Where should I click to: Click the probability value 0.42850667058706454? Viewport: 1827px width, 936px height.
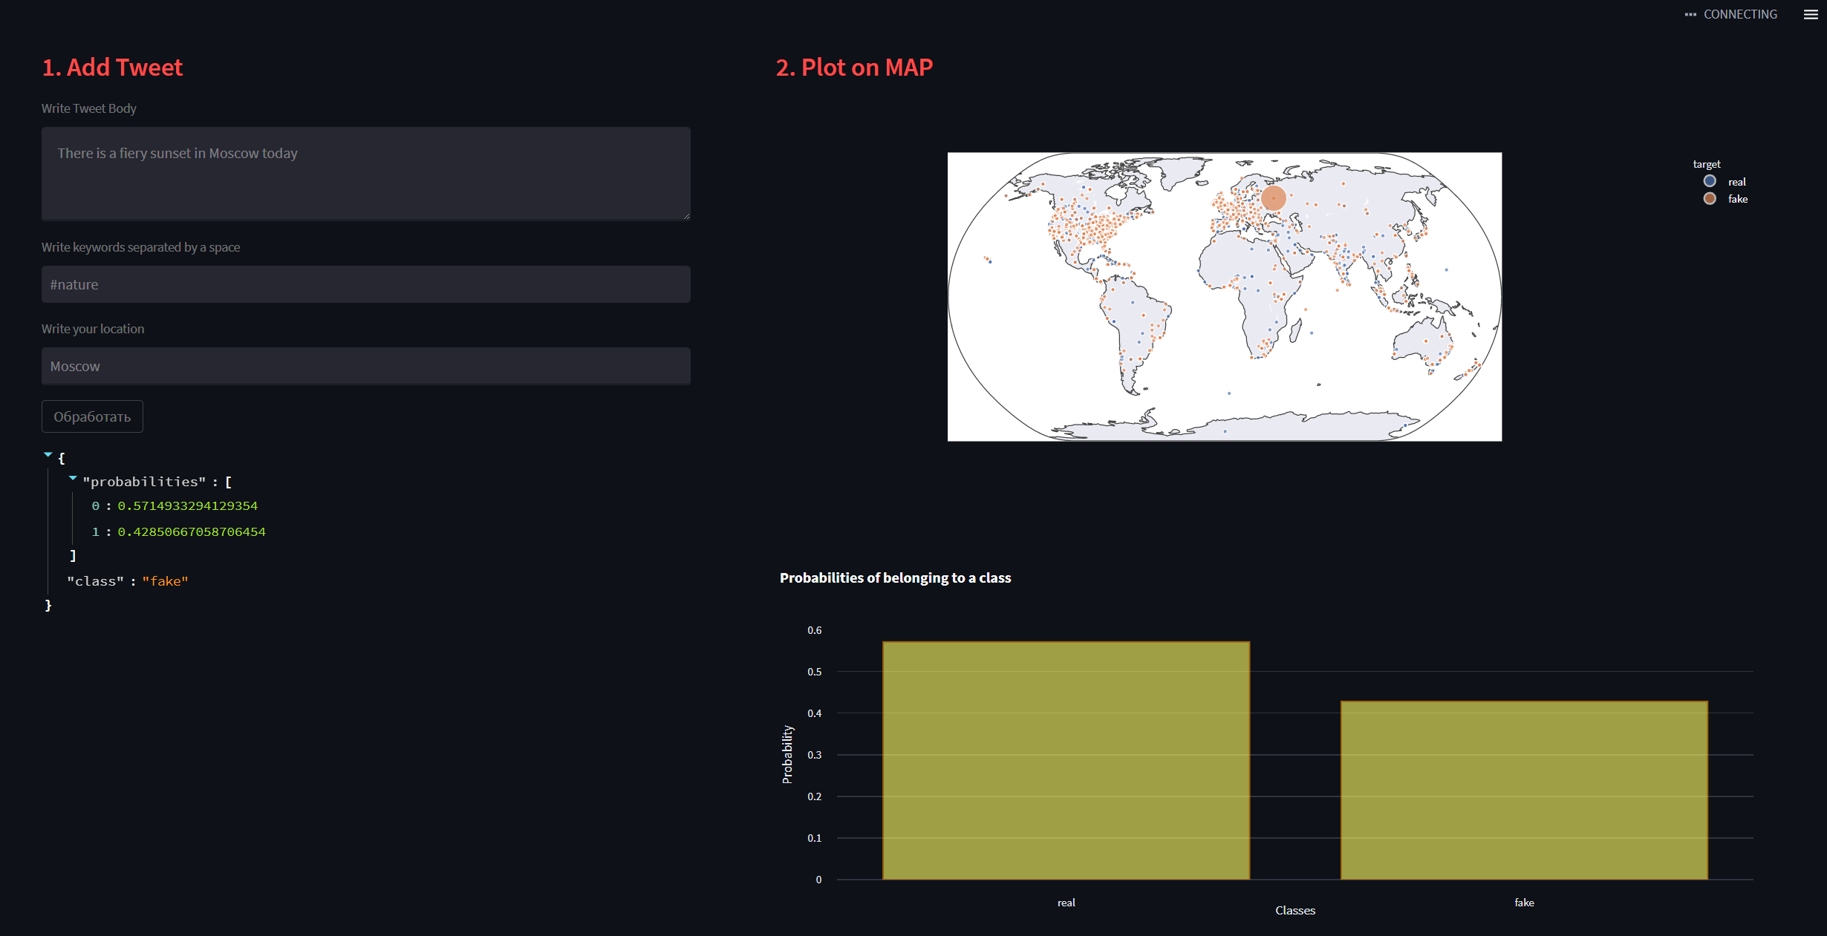(x=192, y=531)
